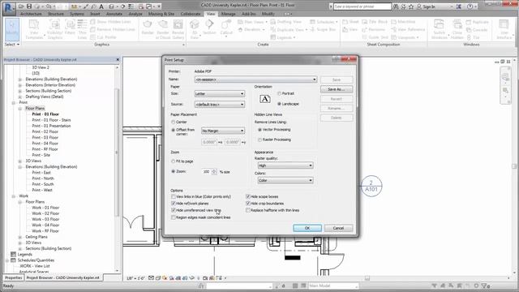Select Center paper placement
Screen dimensions: 519x292
(x=173, y=122)
